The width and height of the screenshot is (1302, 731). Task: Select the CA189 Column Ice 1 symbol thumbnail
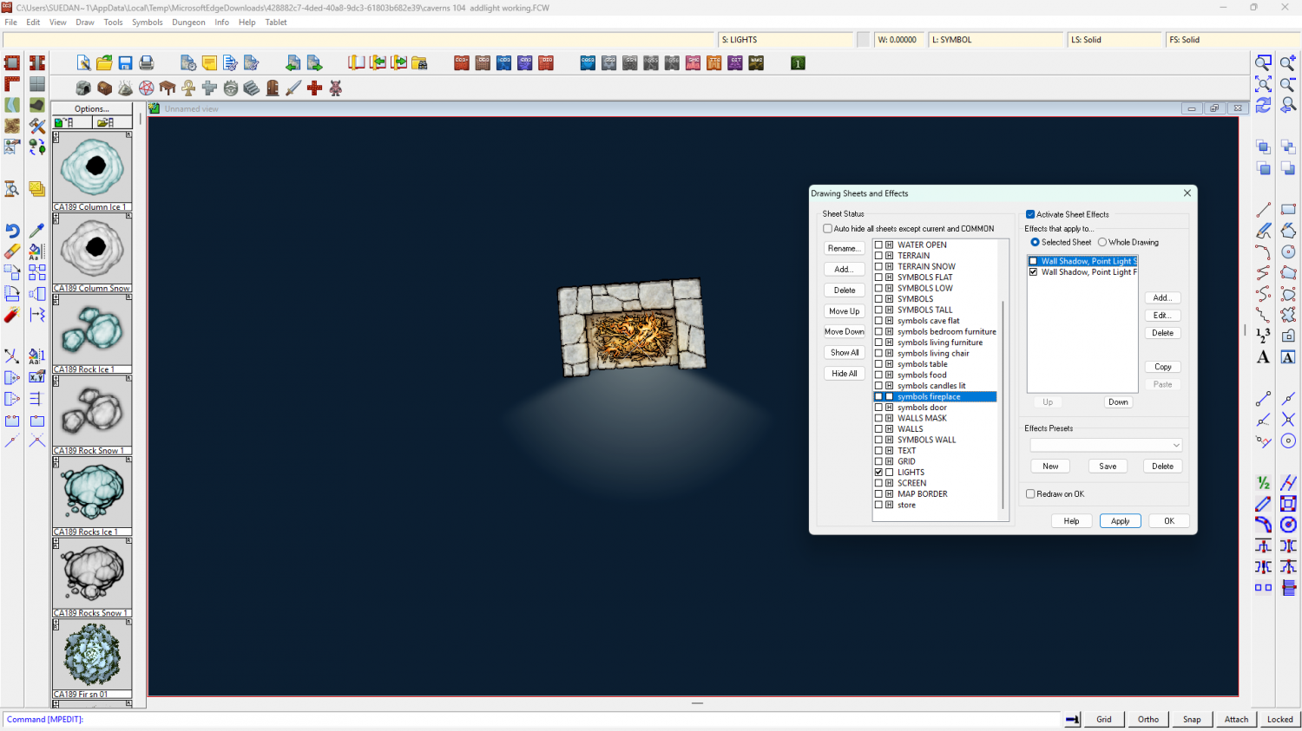(x=92, y=167)
